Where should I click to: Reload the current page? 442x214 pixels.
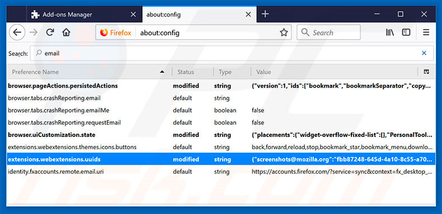(50, 32)
